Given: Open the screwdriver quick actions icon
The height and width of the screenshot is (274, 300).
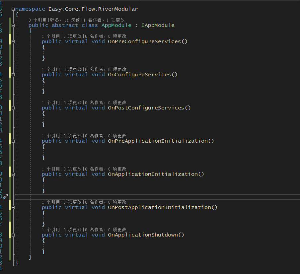Looking at the screenshot, I should [x=5, y=197].
